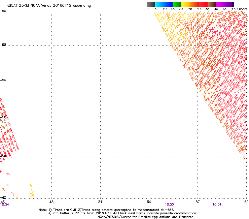
Task: Click the '18:54' time below longitude 45
Action: 5,205
